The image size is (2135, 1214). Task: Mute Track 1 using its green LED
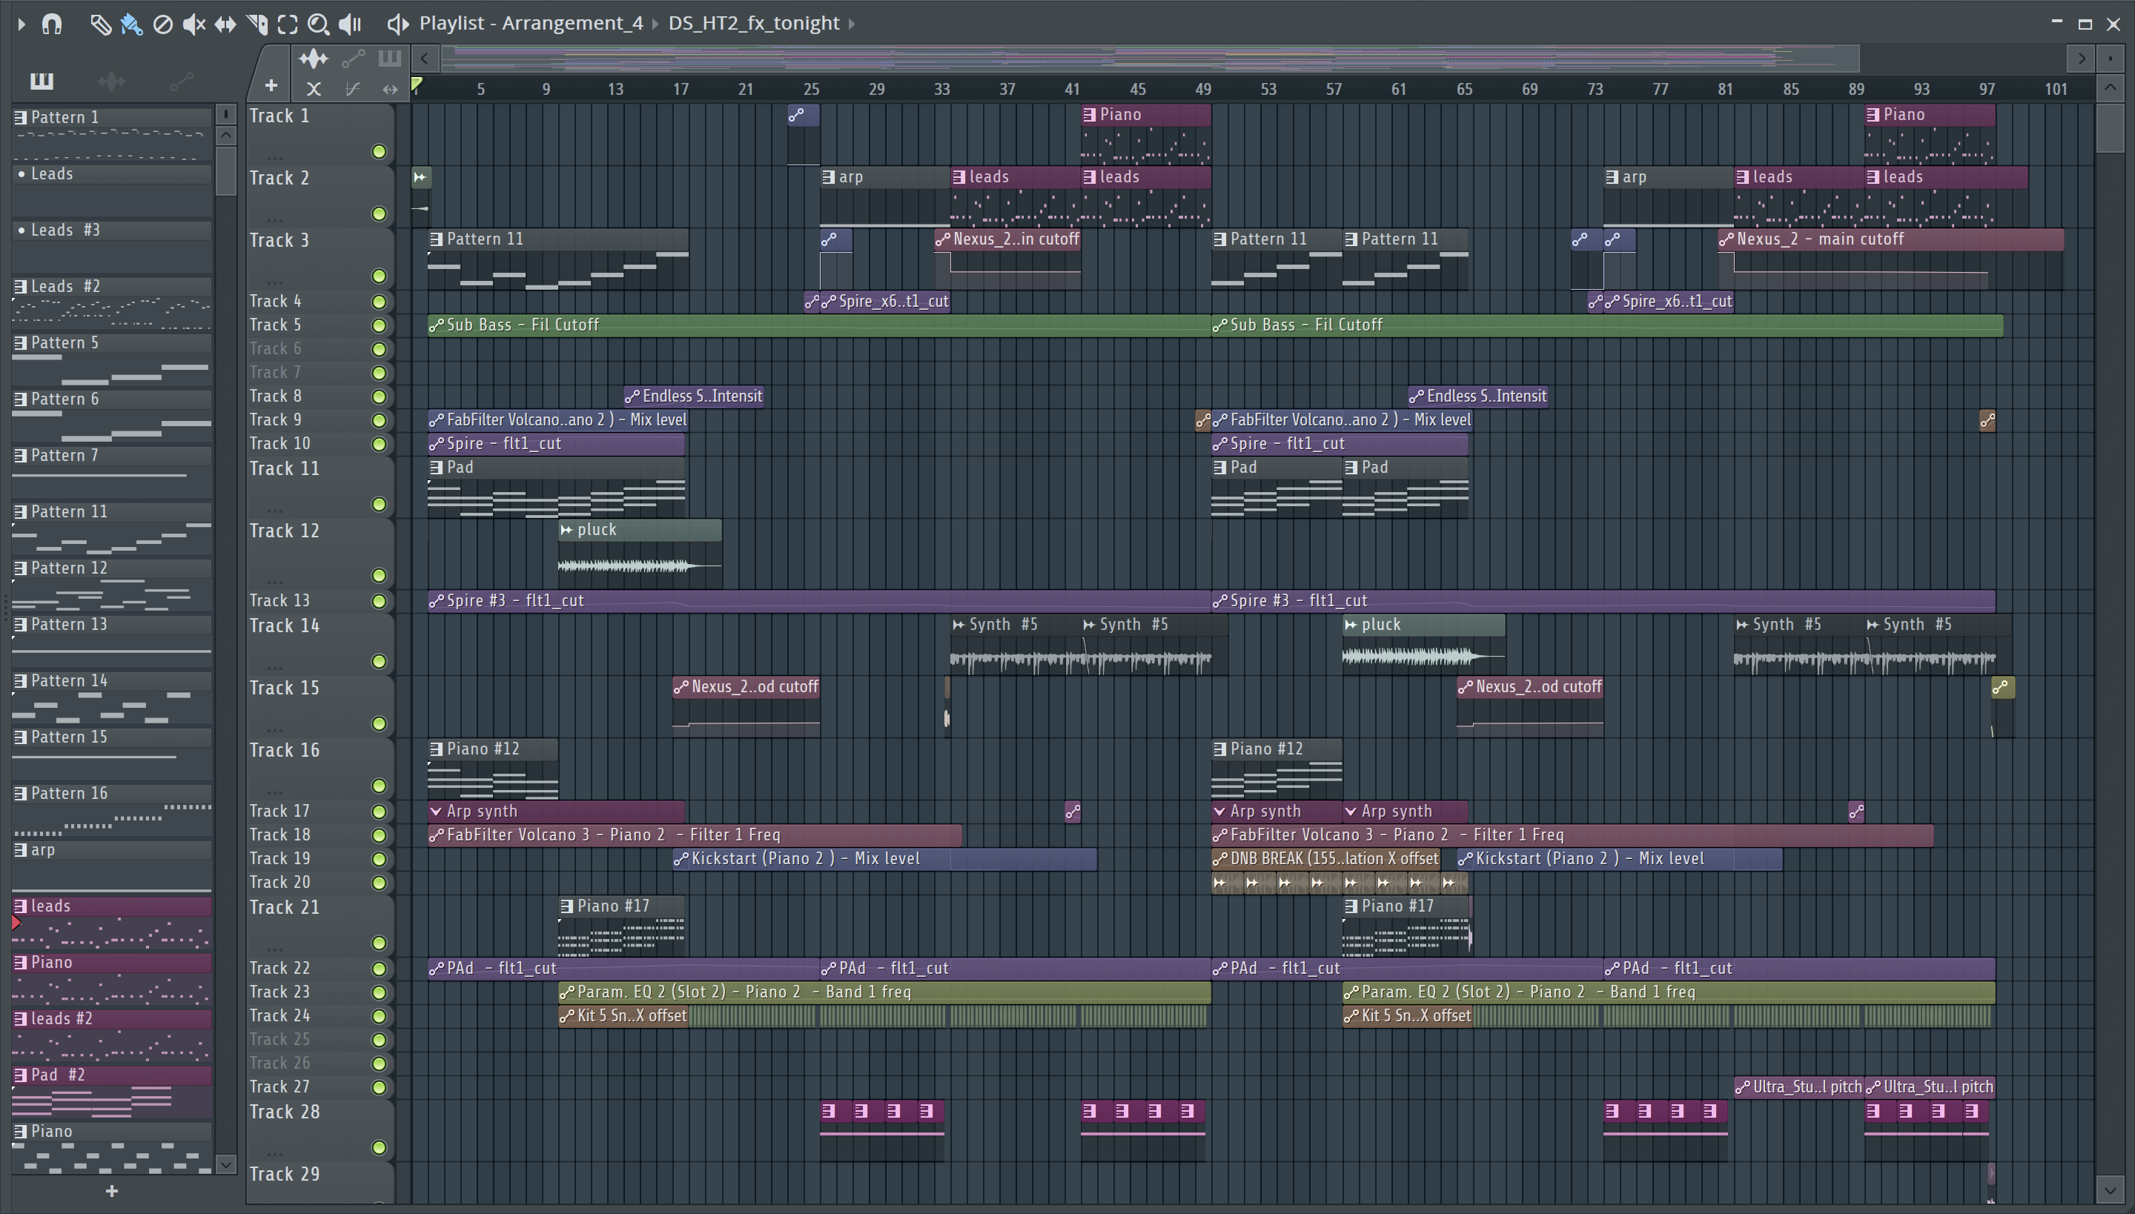pyautogui.click(x=379, y=152)
